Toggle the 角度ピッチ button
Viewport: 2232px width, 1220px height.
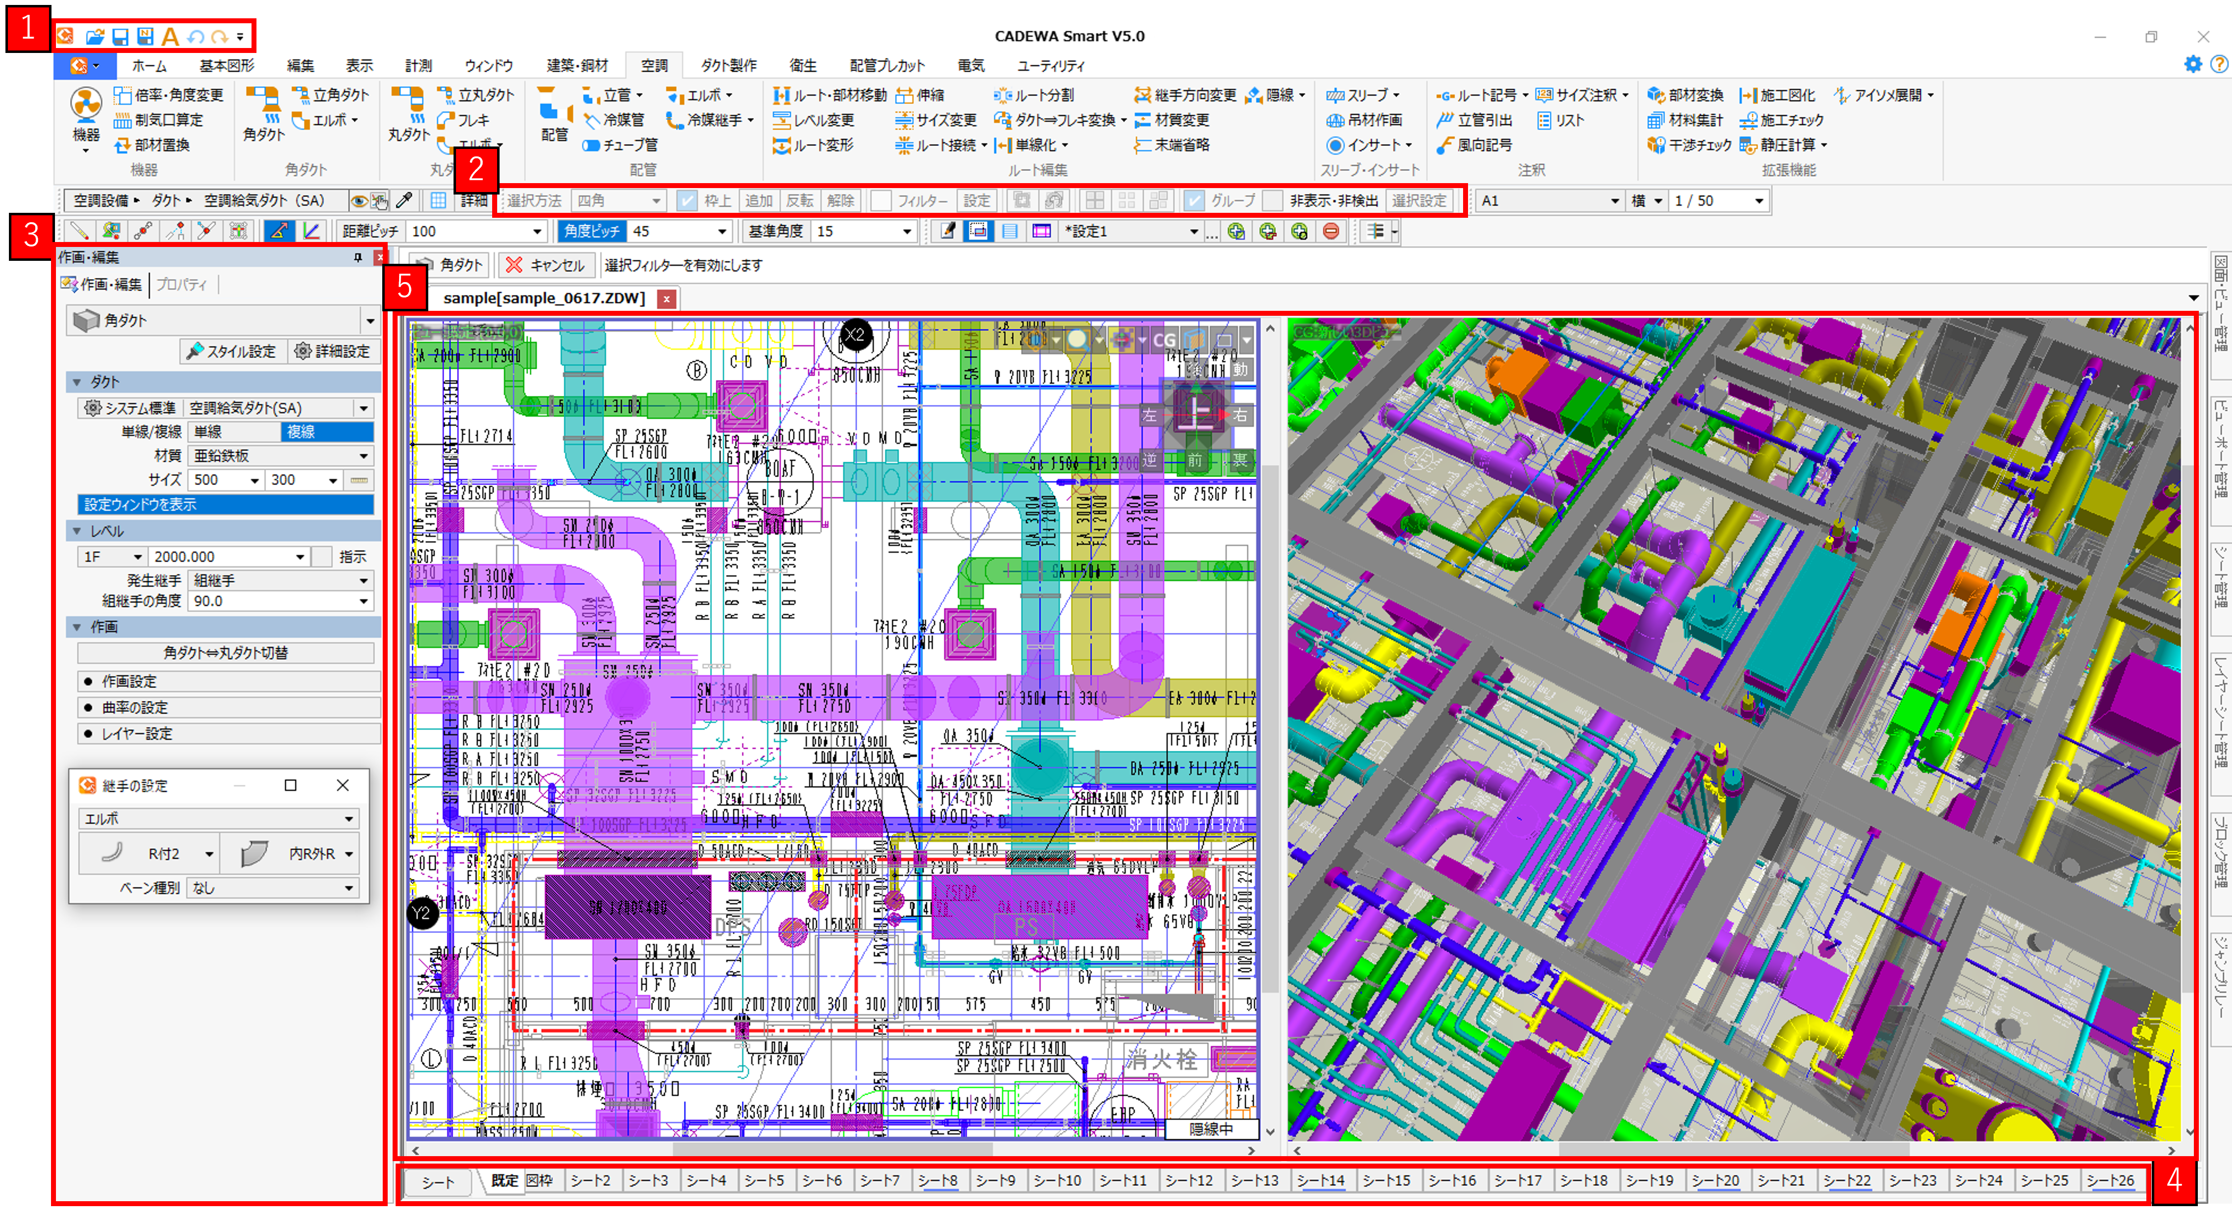593,231
